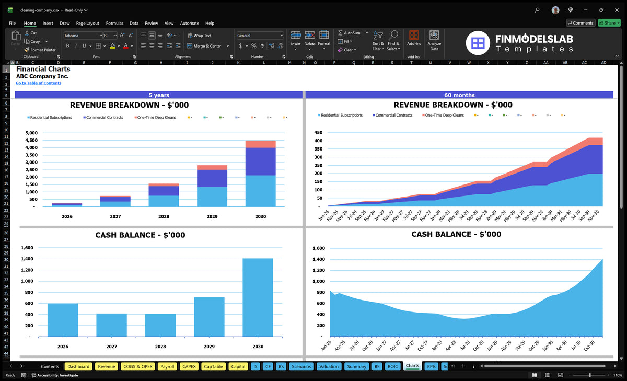Toggle Middle Align vertical alignment
627x381 pixels.
[152, 36]
